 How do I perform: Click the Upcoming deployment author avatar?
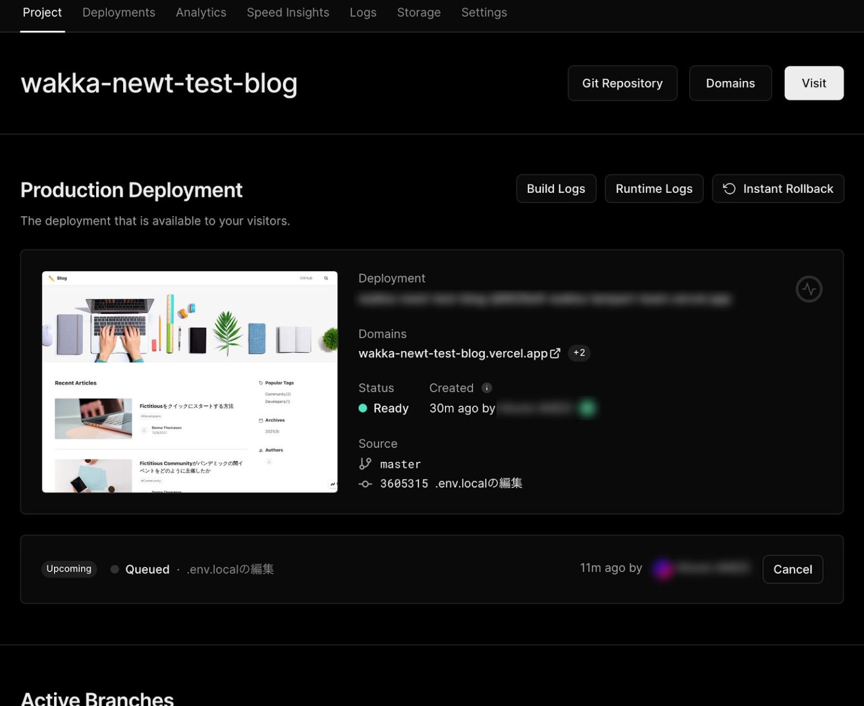pyautogui.click(x=664, y=569)
